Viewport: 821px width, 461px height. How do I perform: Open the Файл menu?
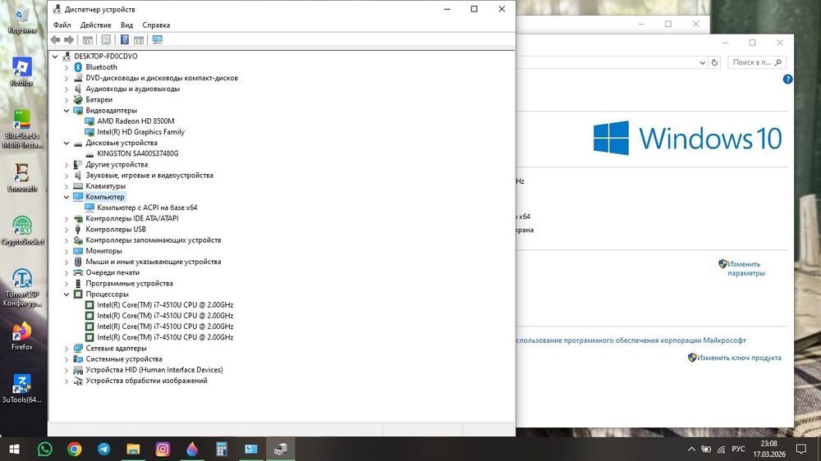[x=62, y=25]
